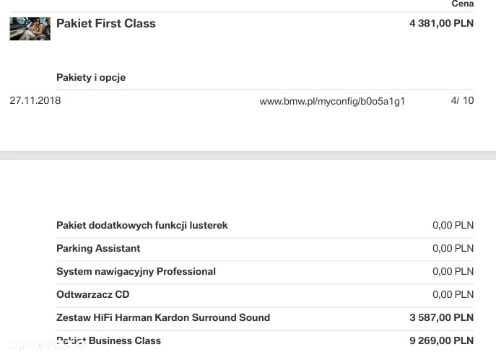Click the otomoto watermark logo
496x357 pixels.
coord(46,344)
